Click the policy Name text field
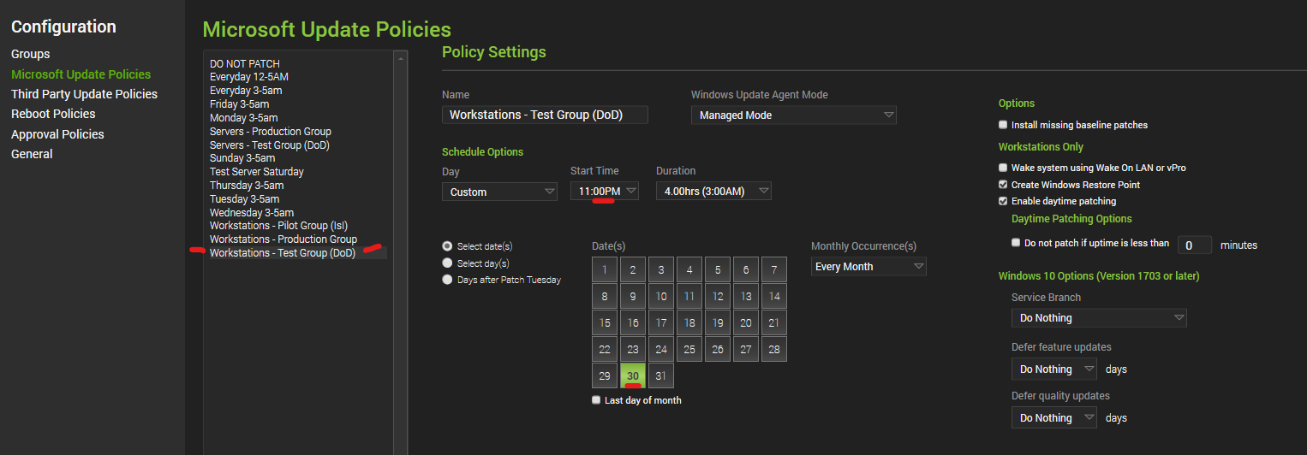The height and width of the screenshot is (455, 1307). click(x=545, y=115)
